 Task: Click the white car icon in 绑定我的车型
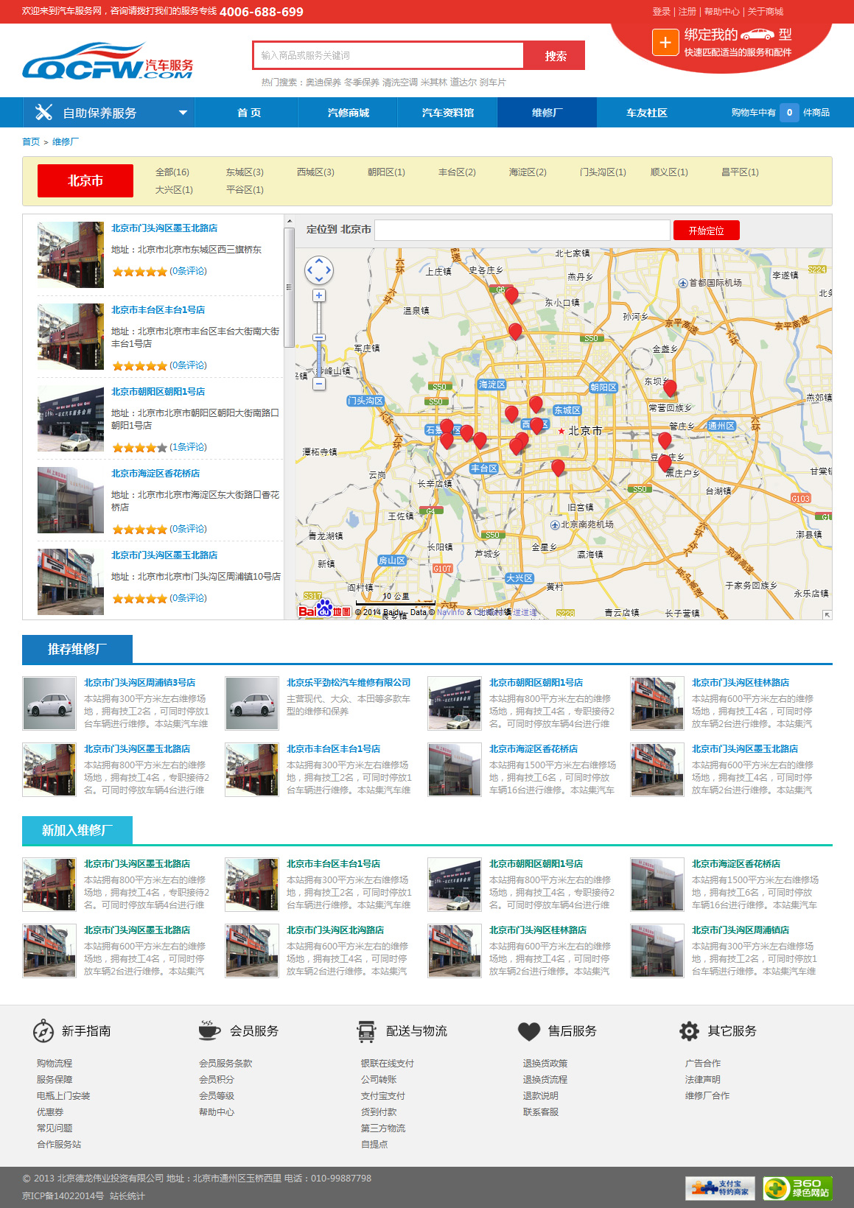pyautogui.click(x=757, y=35)
